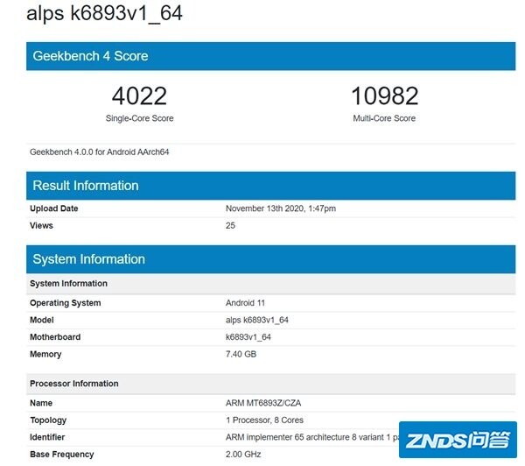Click the Single-Core Score label

tap(140, 118)
